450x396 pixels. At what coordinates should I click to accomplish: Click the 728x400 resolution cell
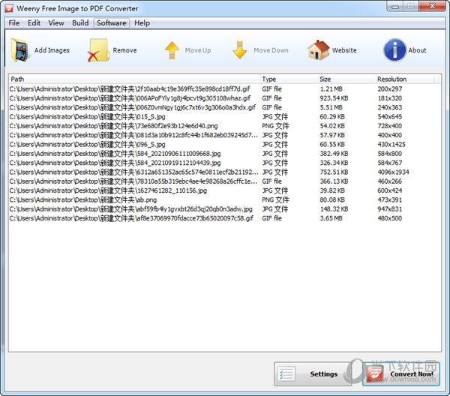pyautogui.click(x=390, y=126)
